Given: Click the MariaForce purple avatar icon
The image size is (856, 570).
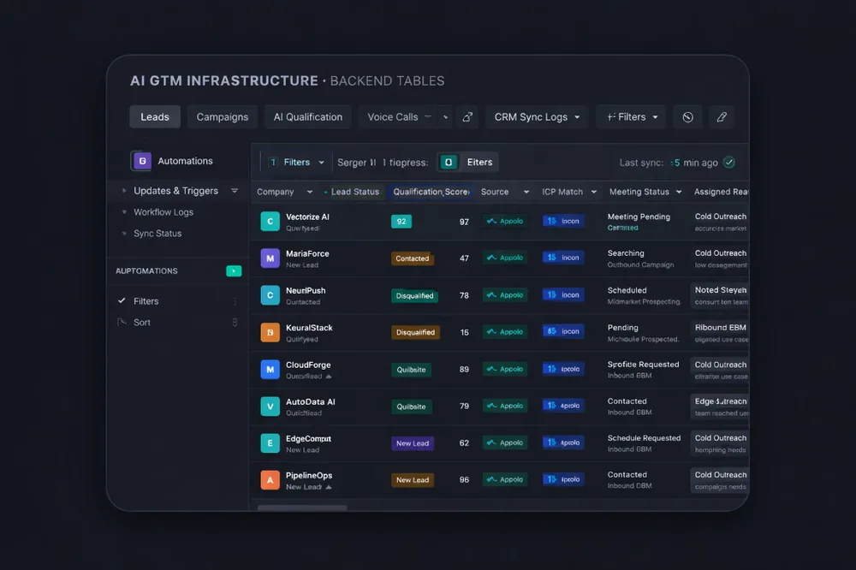Looking at the screenshot, I should [x=270, y=258].
